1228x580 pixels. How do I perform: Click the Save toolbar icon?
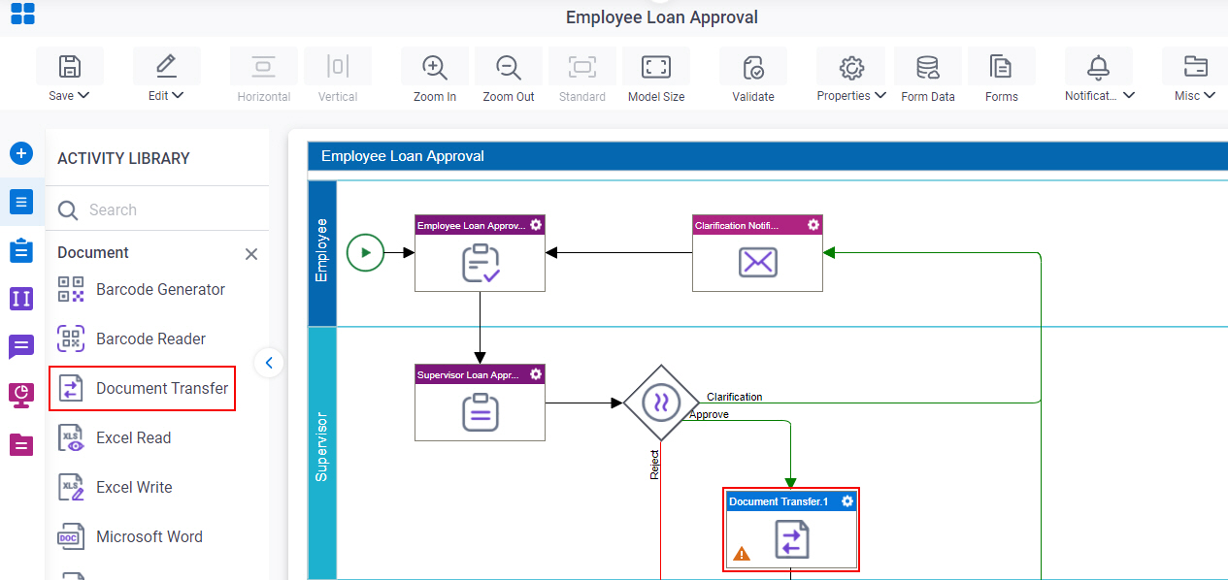70,67
